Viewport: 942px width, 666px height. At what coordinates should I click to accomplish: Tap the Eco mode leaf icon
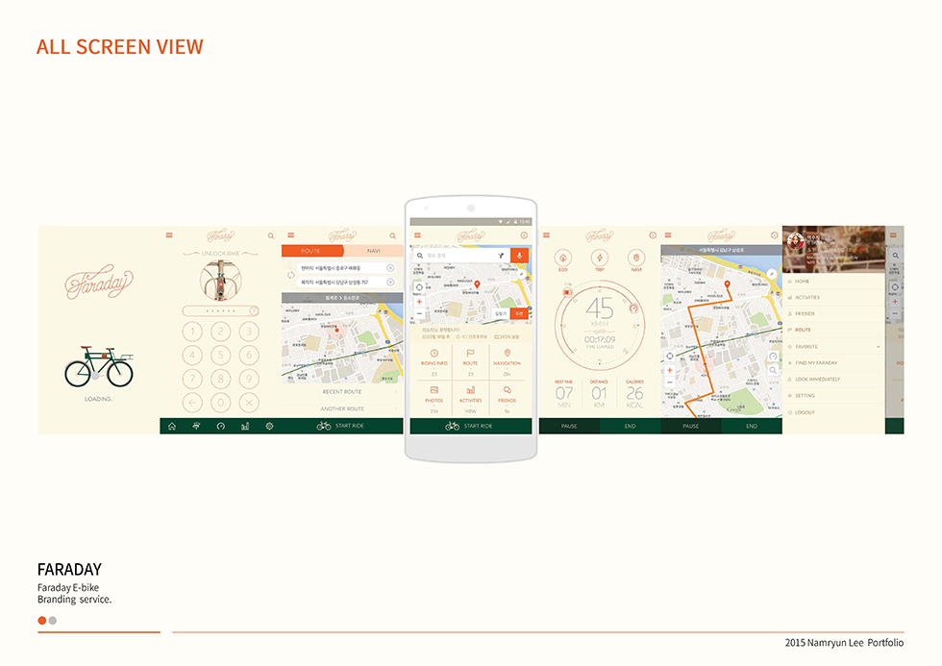click(x=562, y=259)
